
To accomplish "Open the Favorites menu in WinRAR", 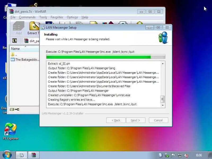I will pos(57,17).
